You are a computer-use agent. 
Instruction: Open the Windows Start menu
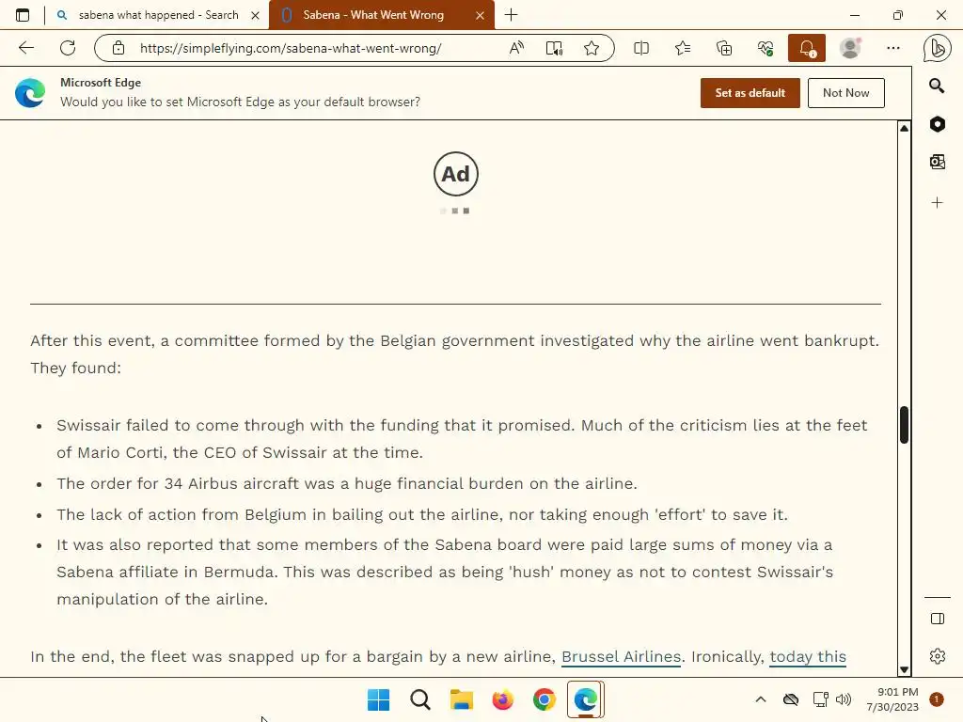point(378,699)
